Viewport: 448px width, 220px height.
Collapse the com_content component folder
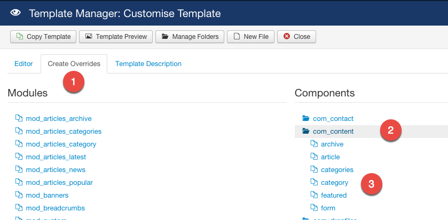(x=333, y=132)
